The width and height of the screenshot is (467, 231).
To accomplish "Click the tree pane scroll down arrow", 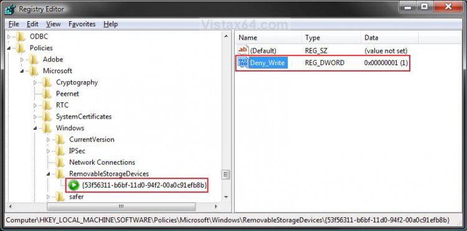I will click(226, 197).
